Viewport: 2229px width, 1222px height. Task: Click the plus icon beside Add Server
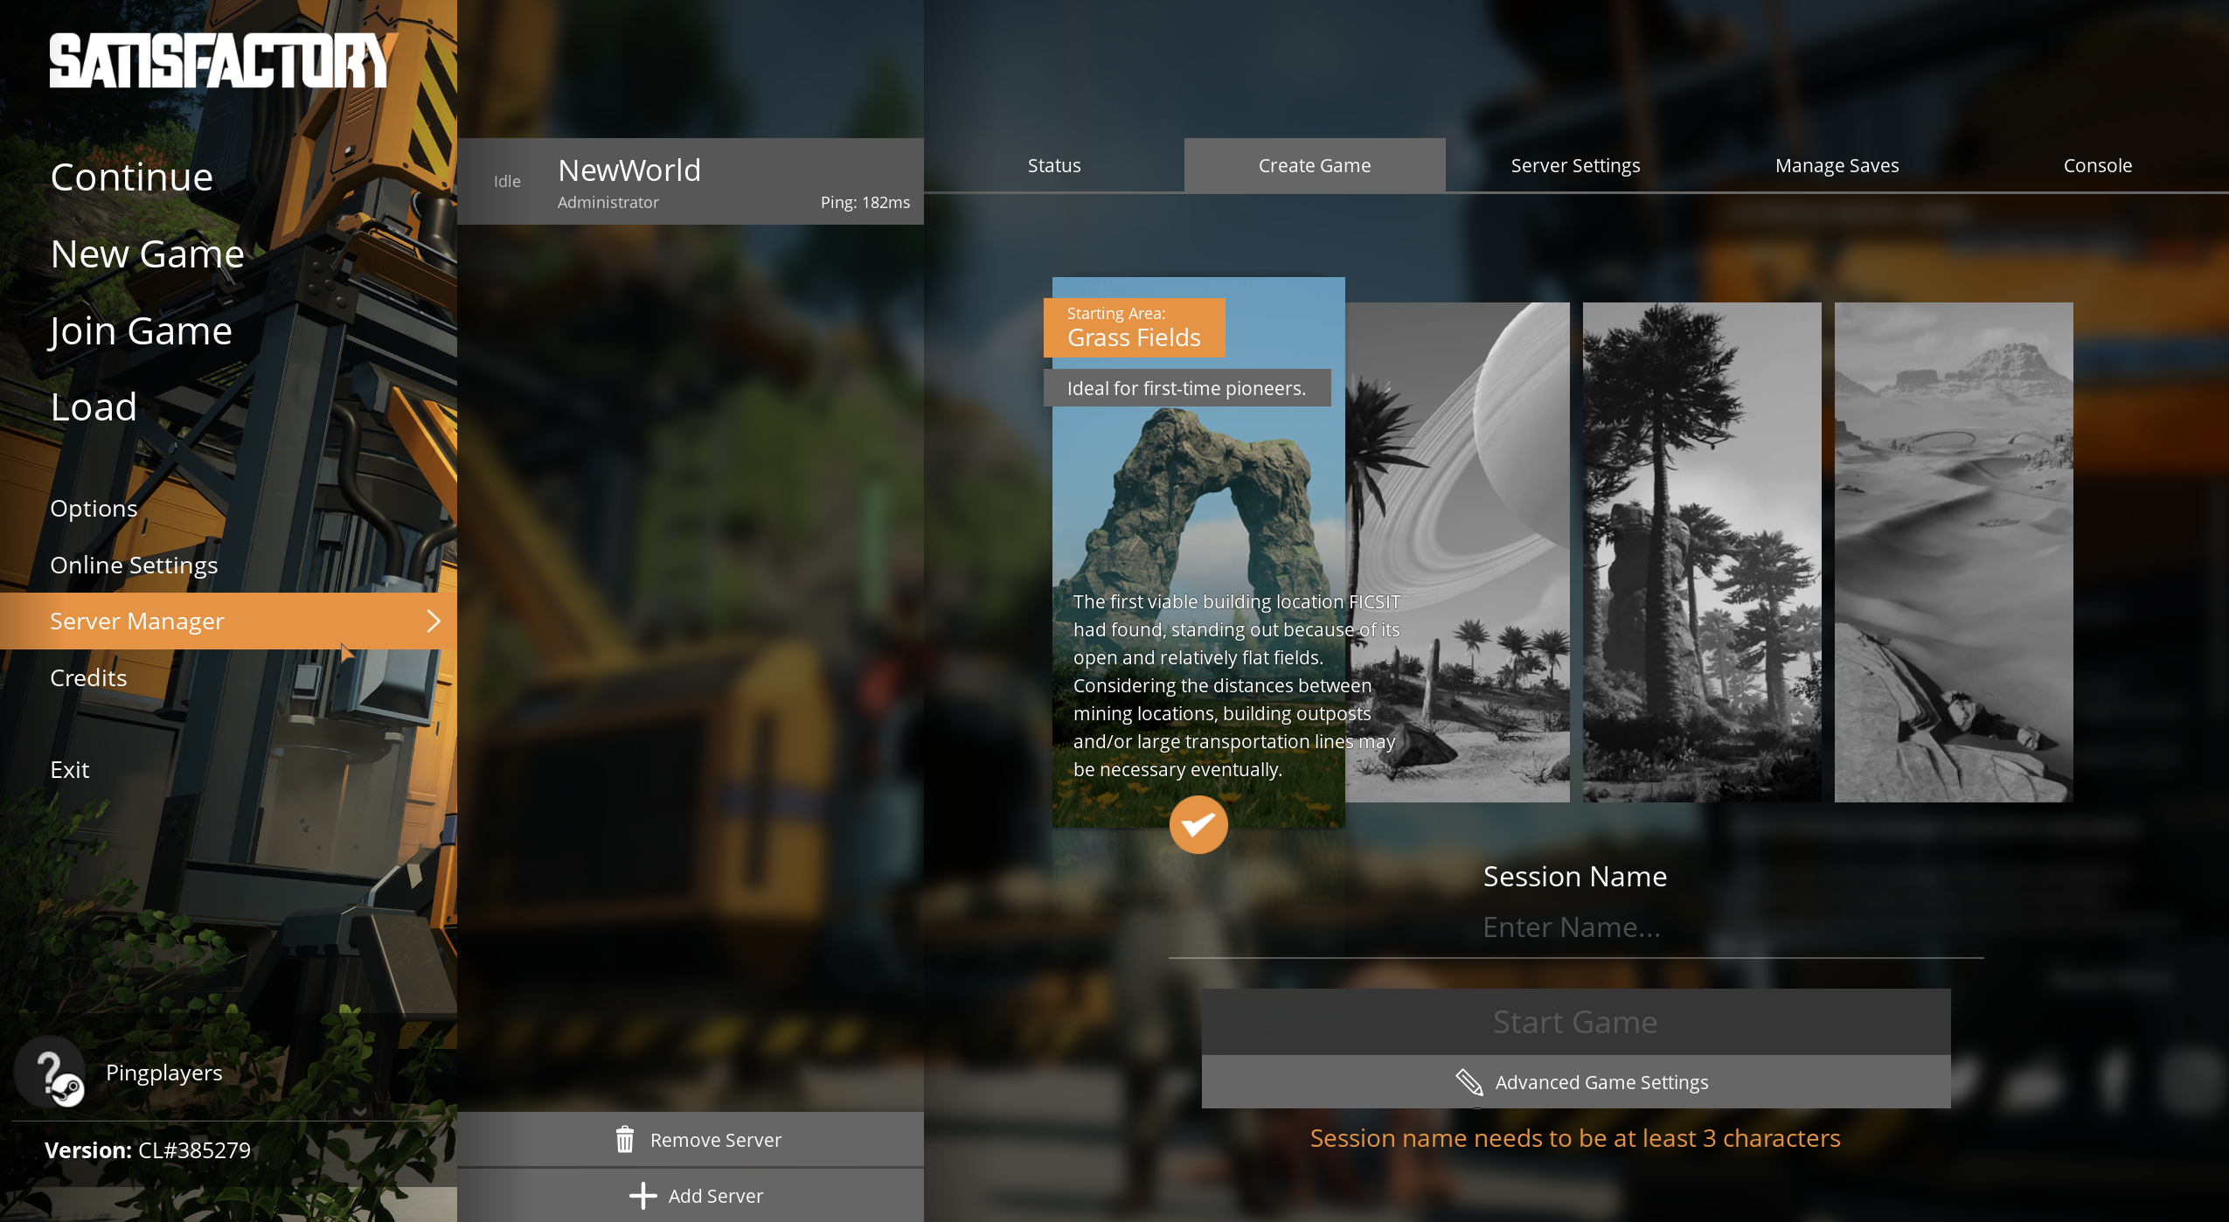642,1195
